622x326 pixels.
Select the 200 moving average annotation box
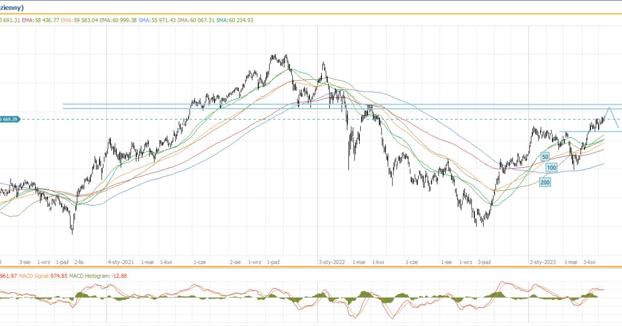coord(545,182)
